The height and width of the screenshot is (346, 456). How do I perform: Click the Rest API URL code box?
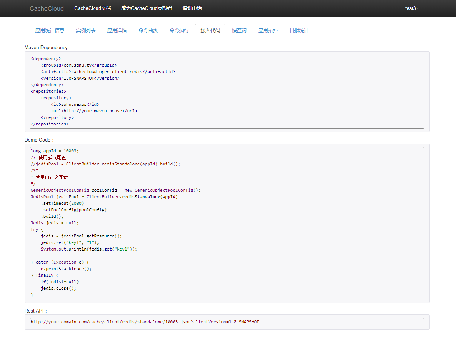227,322
